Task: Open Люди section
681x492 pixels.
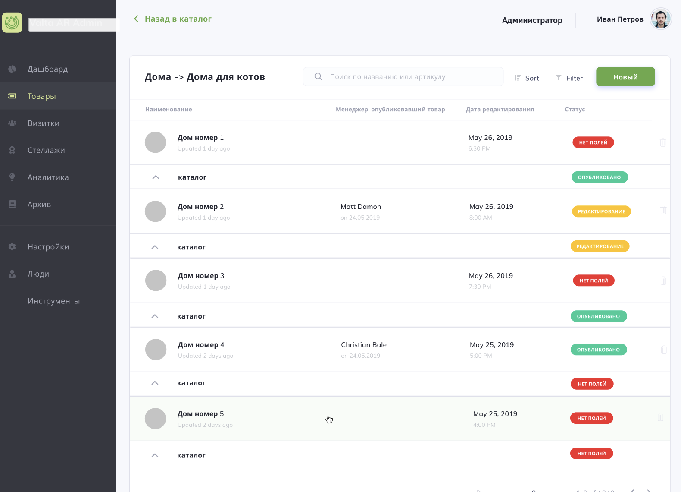Action: 38,274
